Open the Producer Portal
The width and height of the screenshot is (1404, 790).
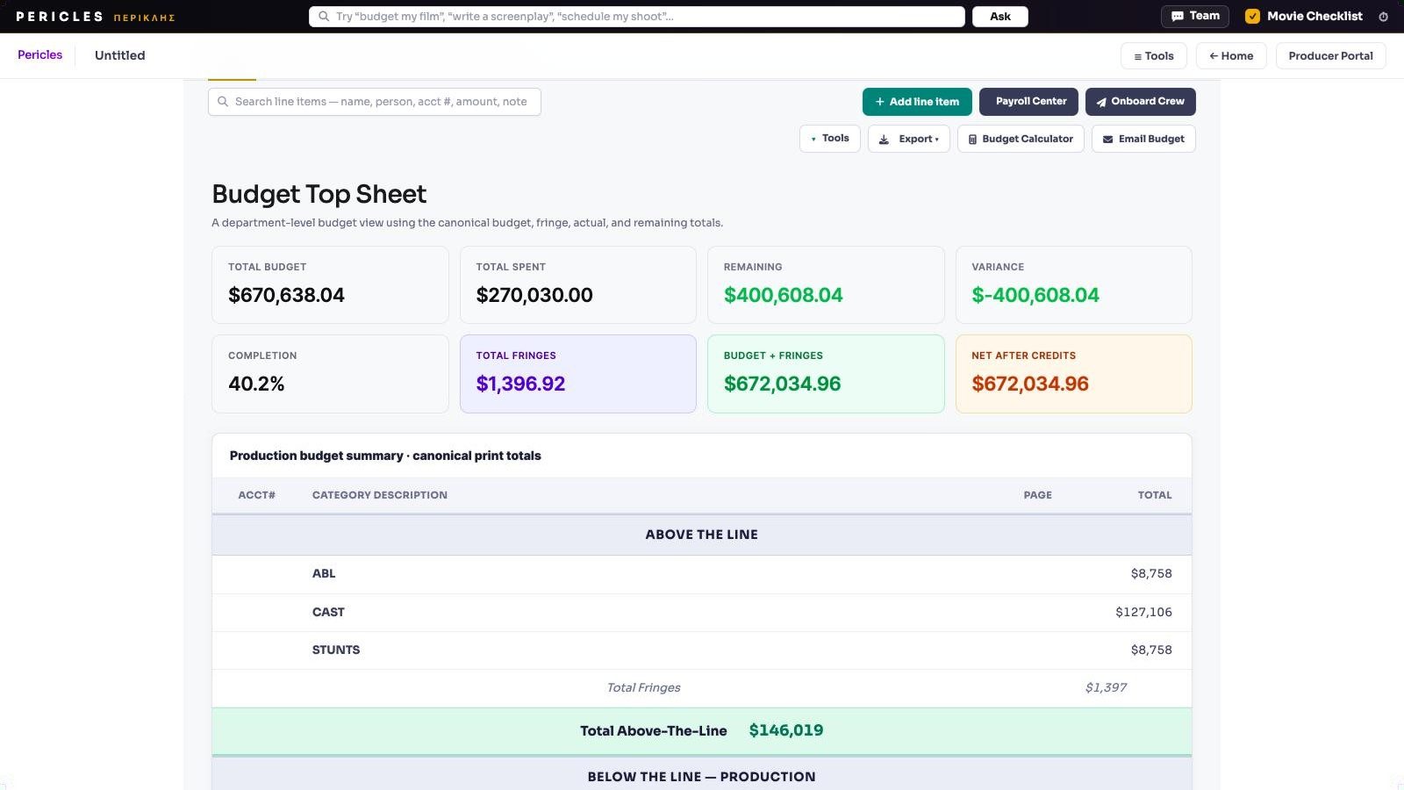pyautogui.click(x=1330, y=55)
